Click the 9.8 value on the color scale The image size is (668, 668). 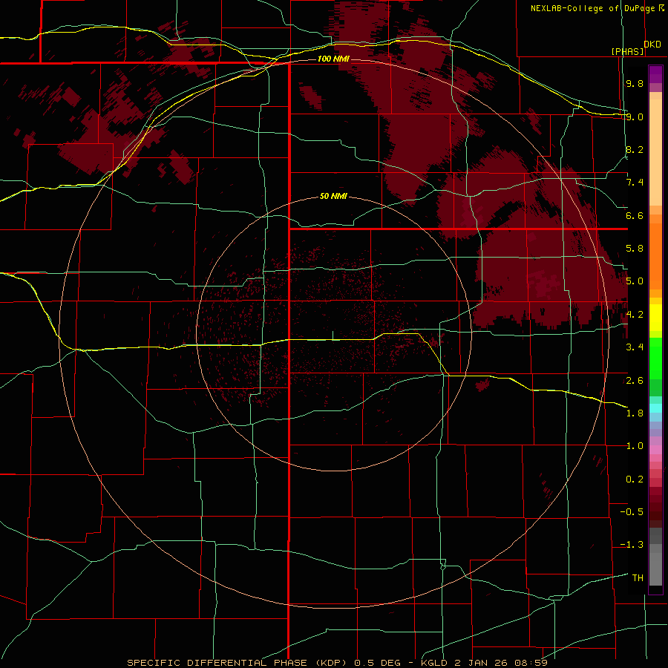point(635,84)
